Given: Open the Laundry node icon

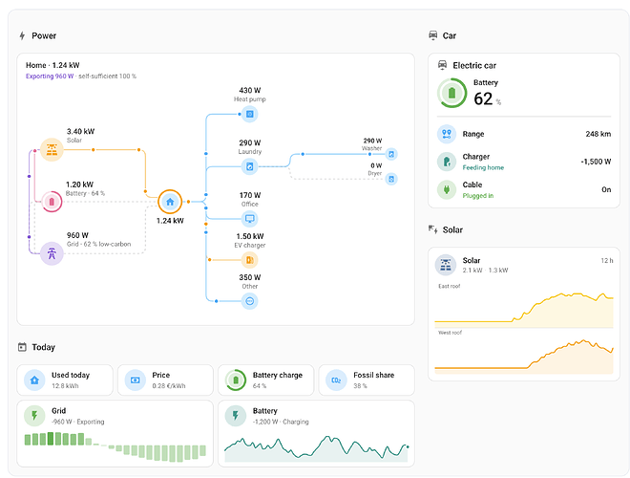Looking at the screenshot, I should [x=249, y=166].
